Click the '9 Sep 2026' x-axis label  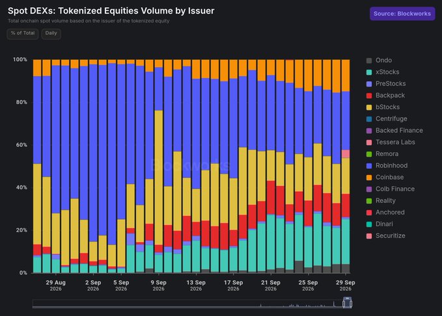click(158, 285)
